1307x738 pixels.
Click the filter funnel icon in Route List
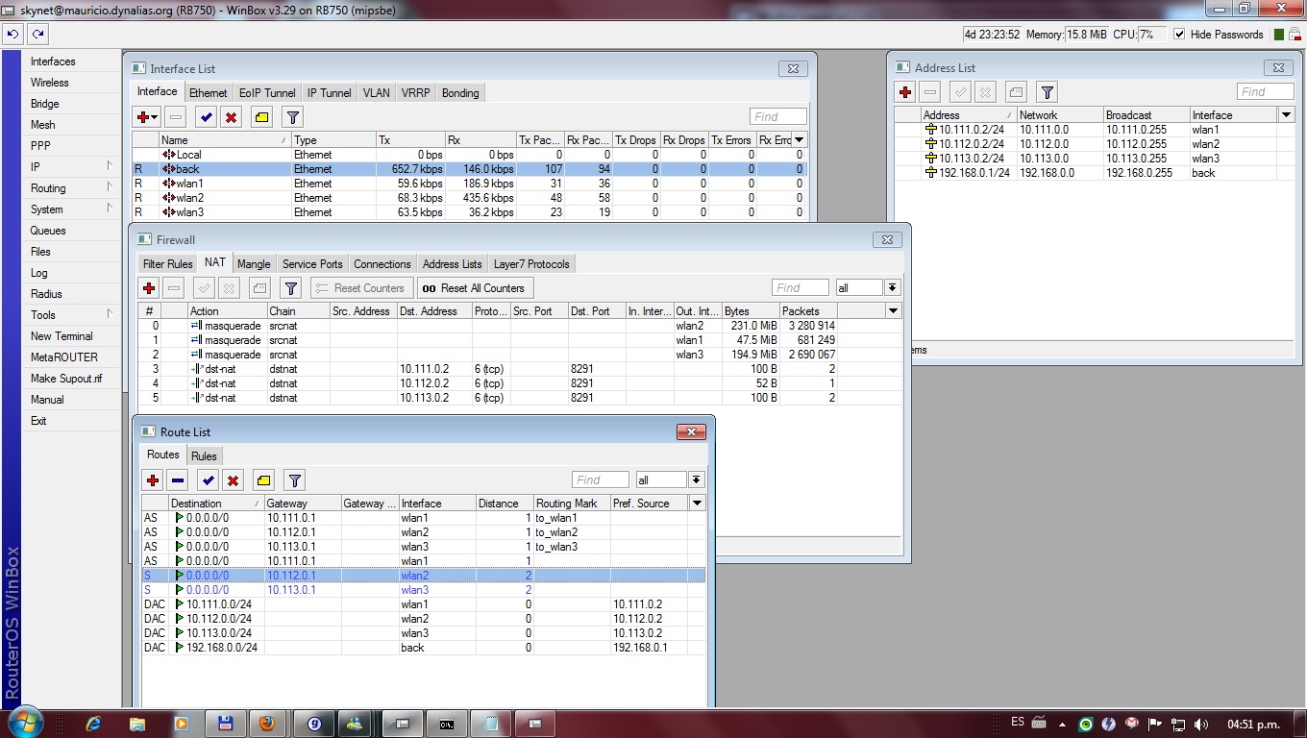coord(295,480)
